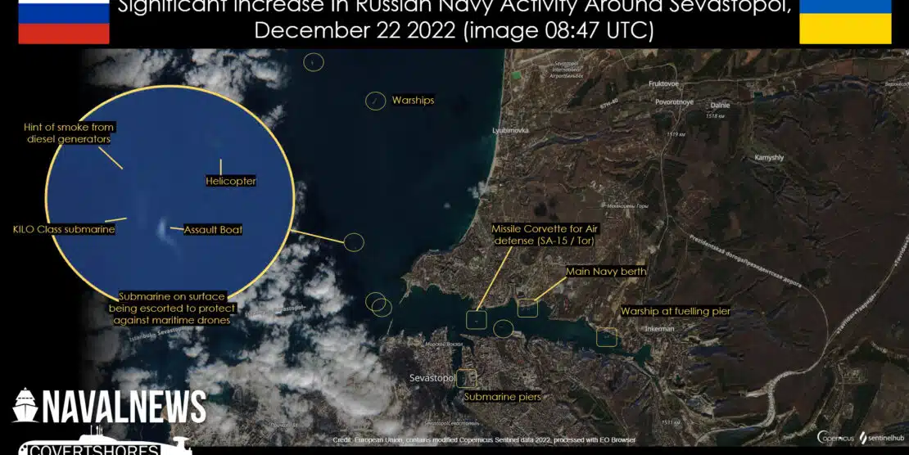Click the circled warship beside the Warships label

pos(375,101)
